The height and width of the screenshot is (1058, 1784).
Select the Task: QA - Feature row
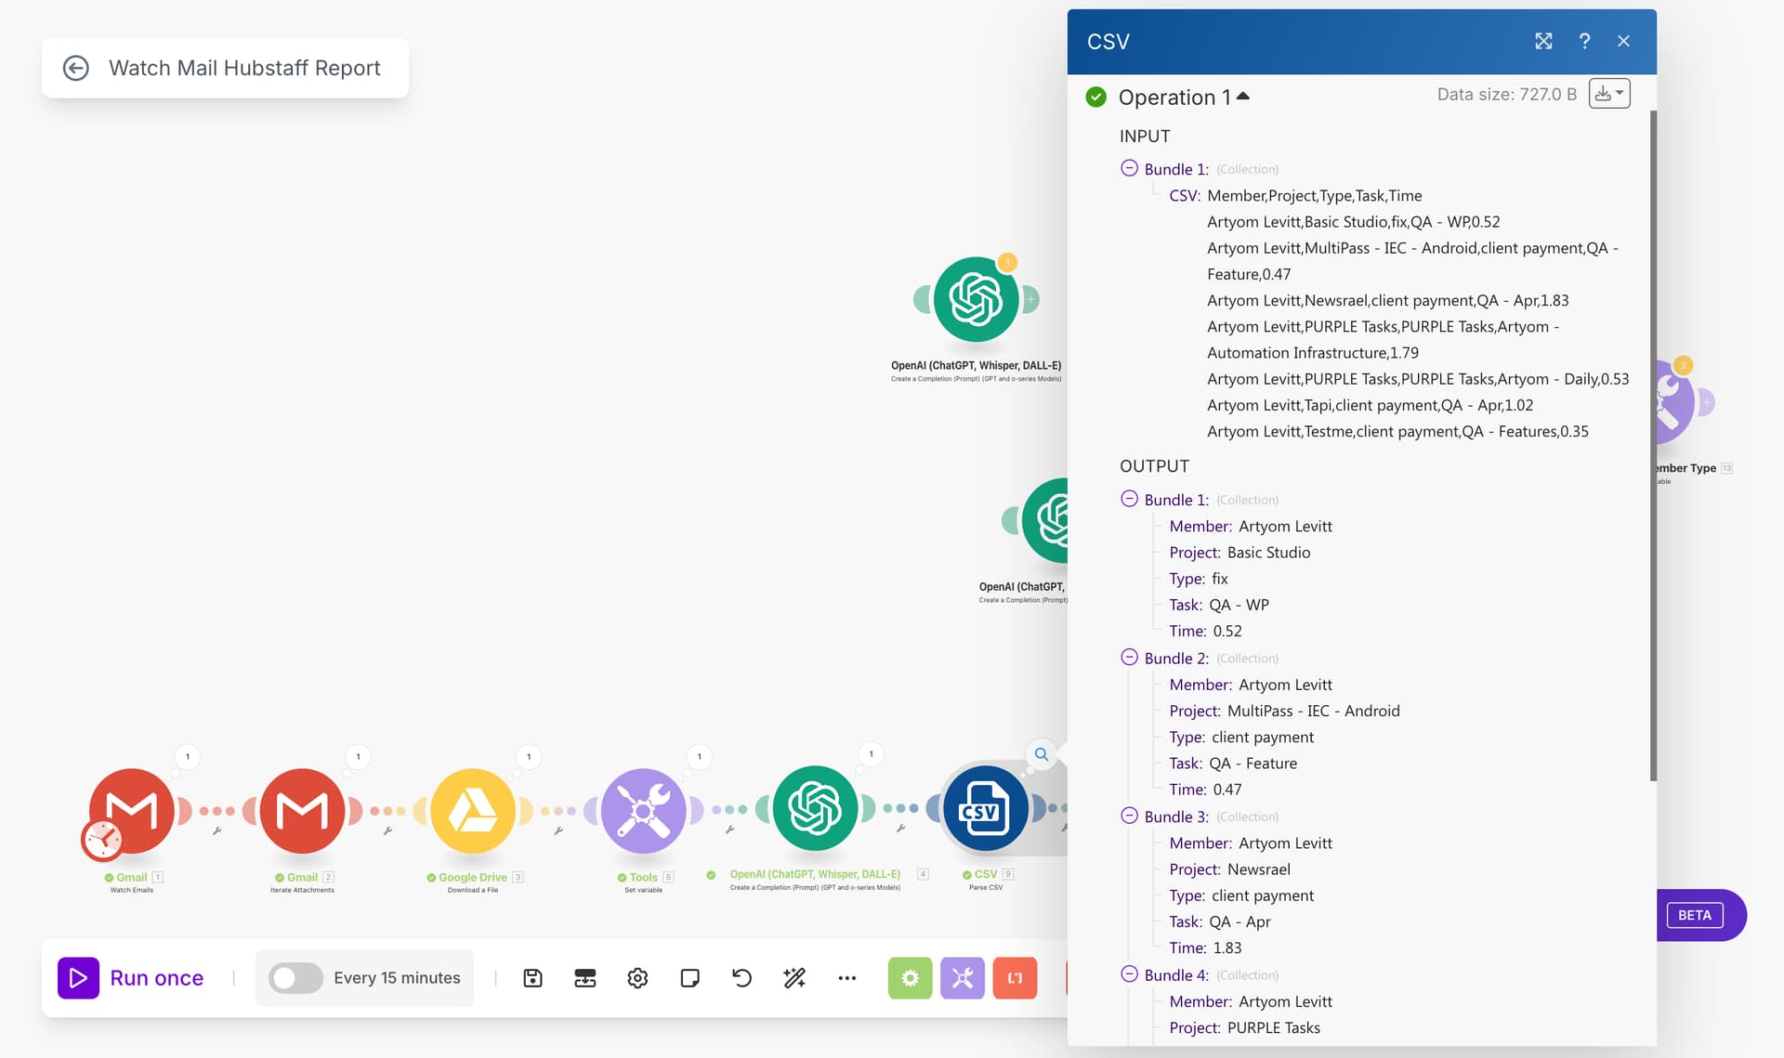click(x=1233, y=764)
